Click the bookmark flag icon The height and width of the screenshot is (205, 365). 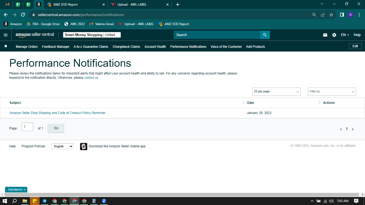(x=6, y=46)
